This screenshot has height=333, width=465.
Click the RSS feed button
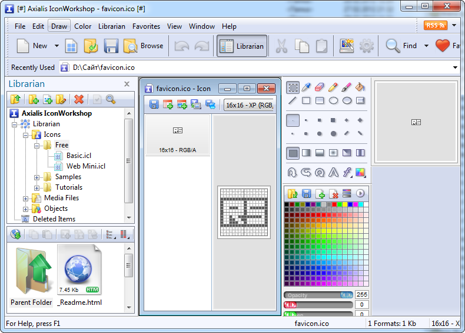[x=435, y=25]
